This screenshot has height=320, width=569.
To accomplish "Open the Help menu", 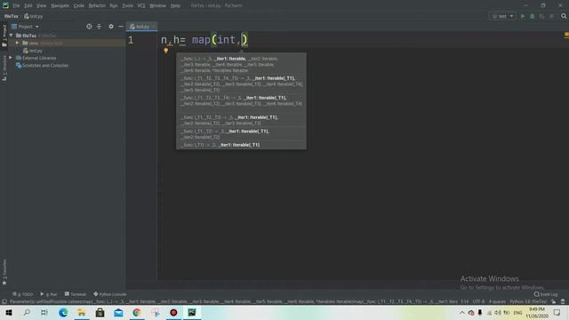I will 176,5.
